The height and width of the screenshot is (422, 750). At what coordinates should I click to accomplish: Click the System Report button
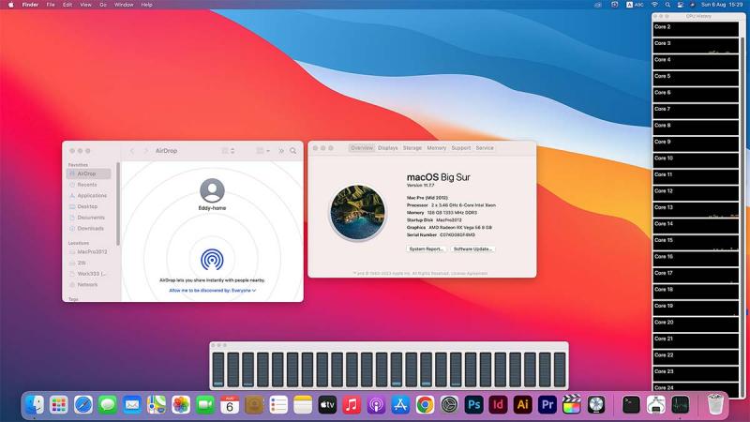427,249
